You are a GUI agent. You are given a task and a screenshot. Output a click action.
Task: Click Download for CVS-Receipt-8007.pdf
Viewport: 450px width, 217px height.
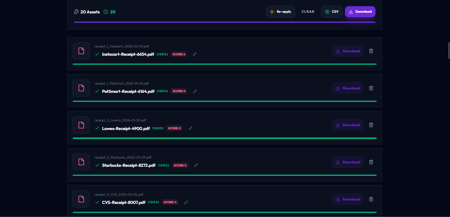pyautogui.click(x=347, y=199)
